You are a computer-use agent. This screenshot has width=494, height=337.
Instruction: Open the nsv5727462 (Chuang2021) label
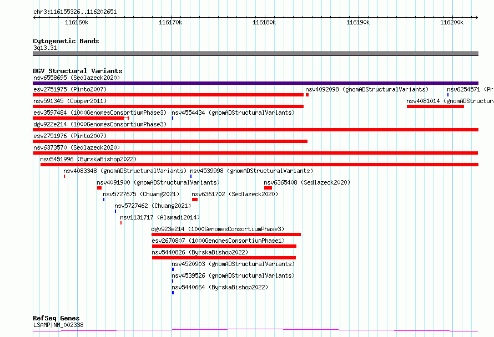click(x=153, y=206)
